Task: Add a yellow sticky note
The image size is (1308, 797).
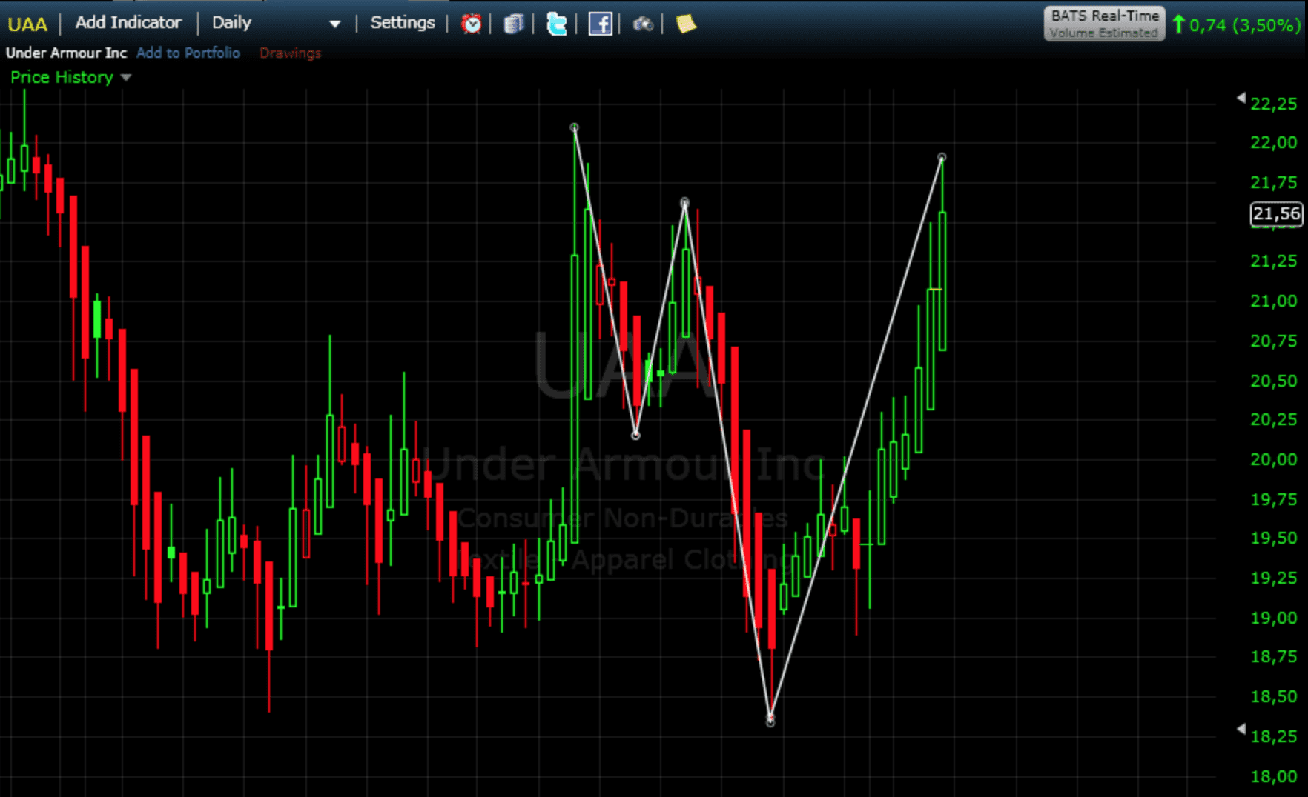Action: 686,24
